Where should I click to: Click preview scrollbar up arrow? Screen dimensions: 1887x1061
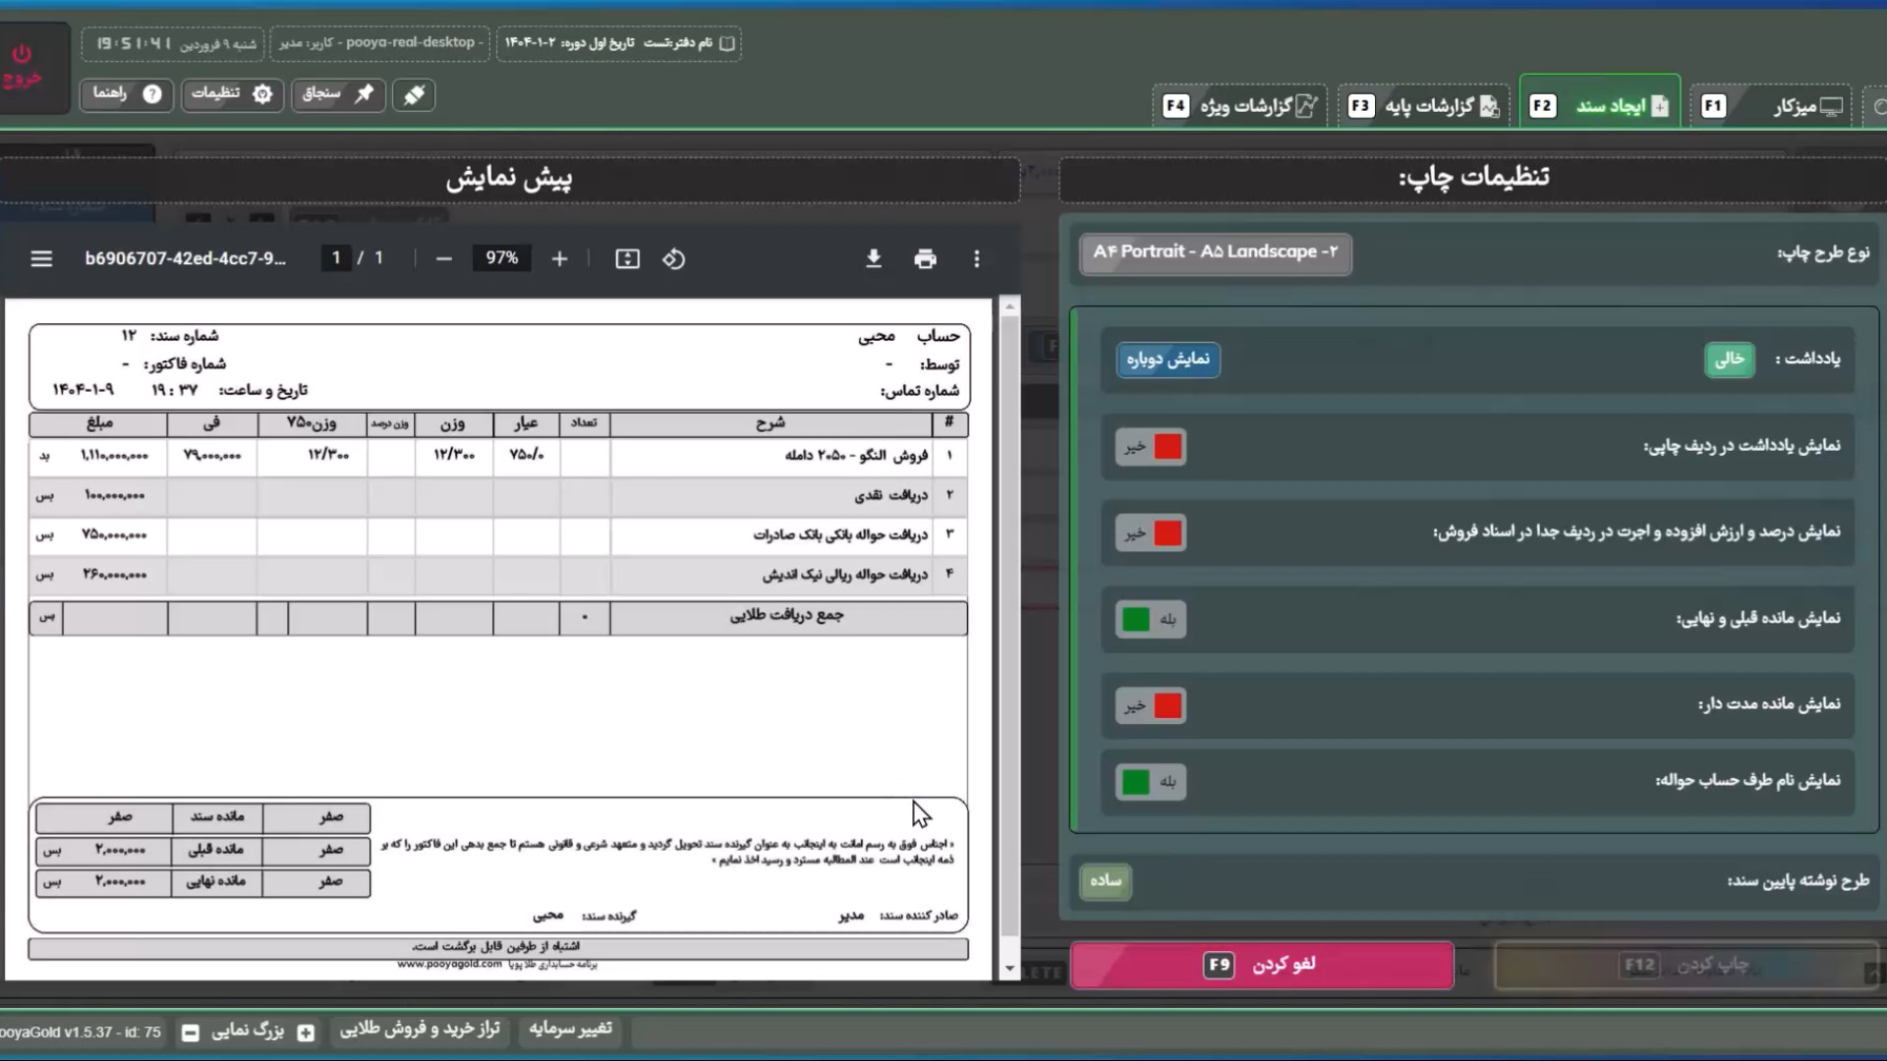click(1009, 307)
